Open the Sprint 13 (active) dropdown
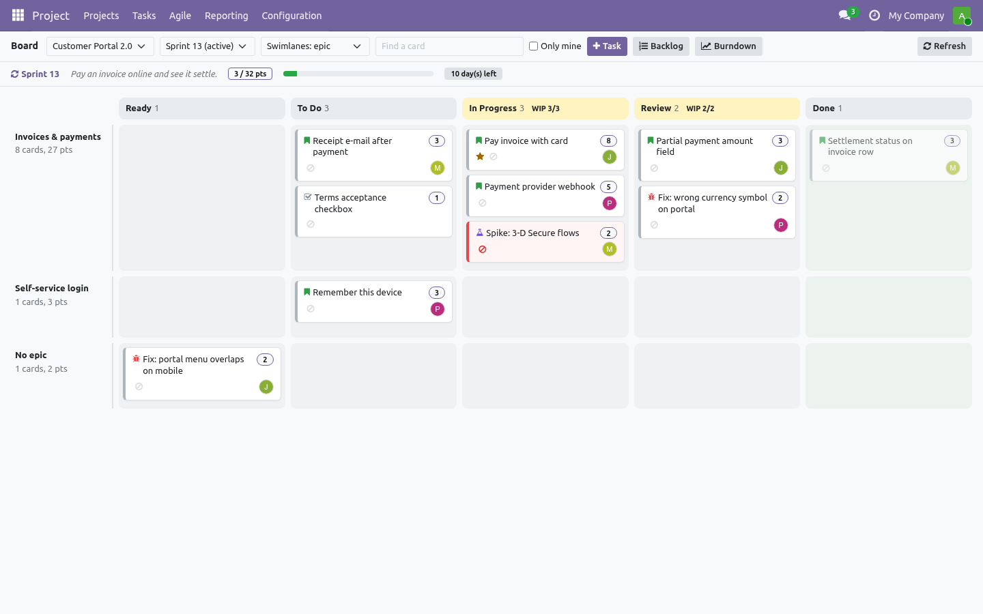This screenshot has height=614, width=983. click(208, 46)
